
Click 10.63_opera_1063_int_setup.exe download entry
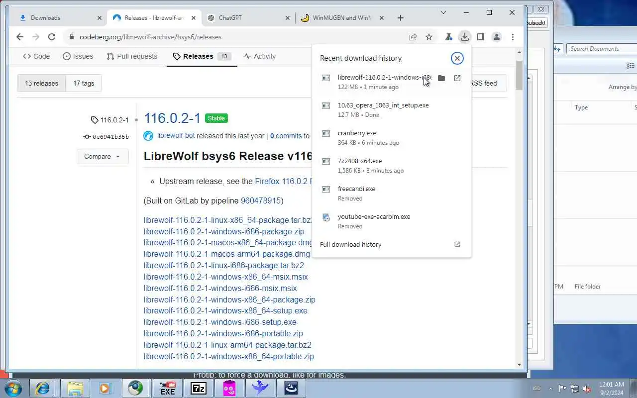[391, 109]
